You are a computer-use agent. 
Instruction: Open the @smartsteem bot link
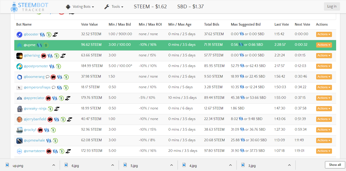34,151
